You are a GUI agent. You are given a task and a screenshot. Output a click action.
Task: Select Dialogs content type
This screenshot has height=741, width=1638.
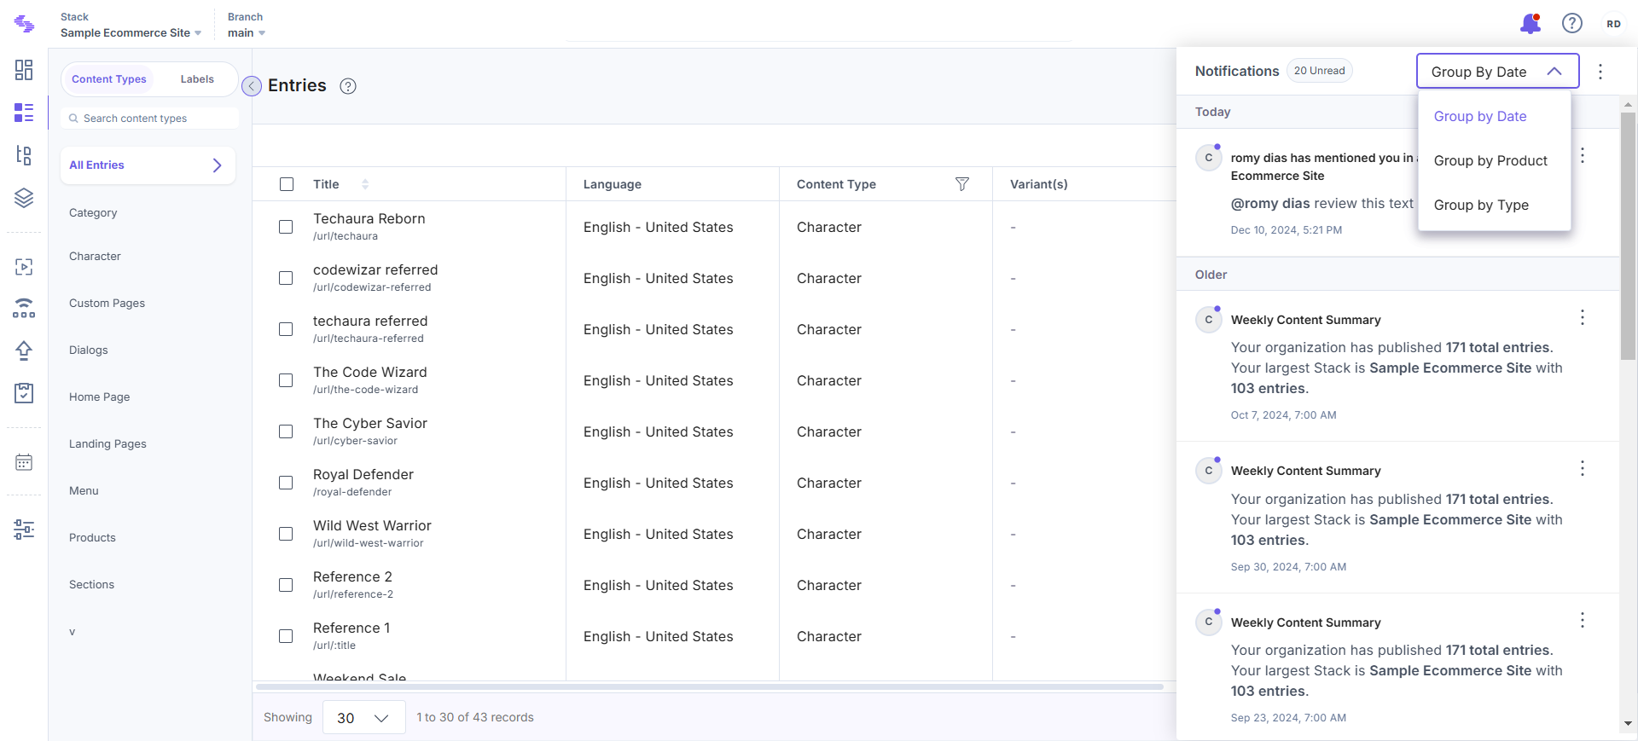click(89, 350)
